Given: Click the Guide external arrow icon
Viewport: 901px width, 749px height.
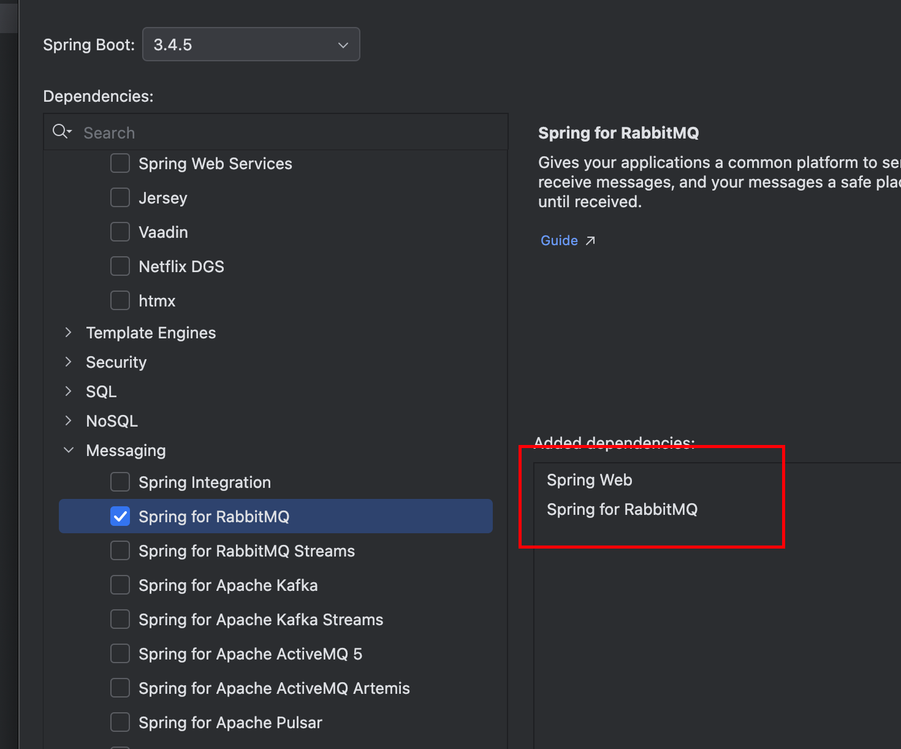Looking at the screenshot, I should (x=590, y=241).
